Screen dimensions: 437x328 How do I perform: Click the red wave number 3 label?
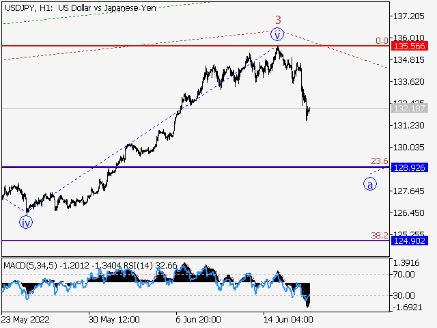pos(278,20)
